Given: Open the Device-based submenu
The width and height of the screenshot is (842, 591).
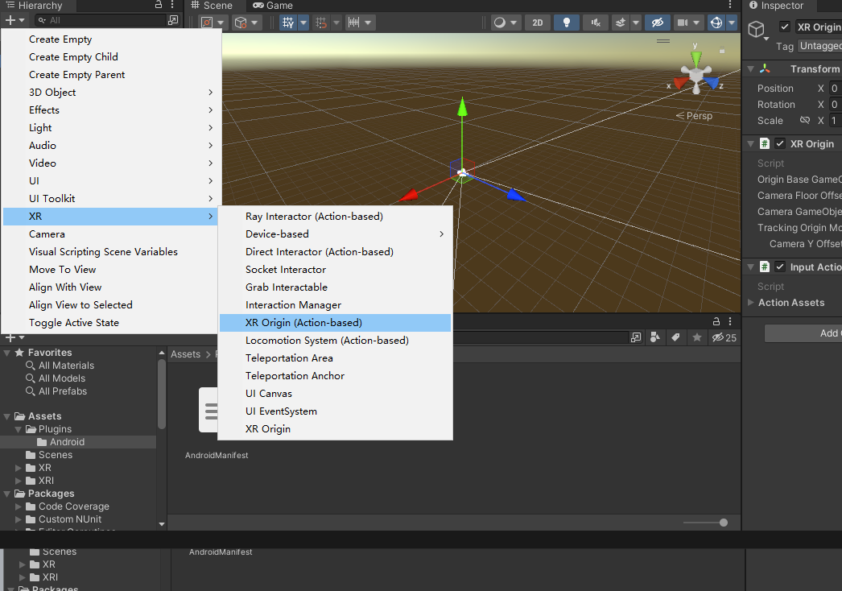Looking at the screenshot, I should tap(335, 234).
